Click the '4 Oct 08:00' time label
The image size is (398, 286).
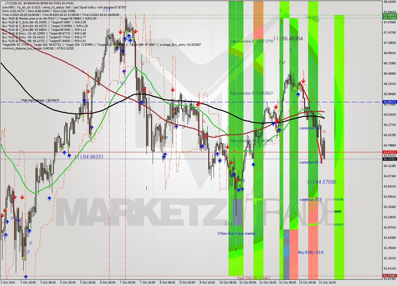tap(48, 283)
